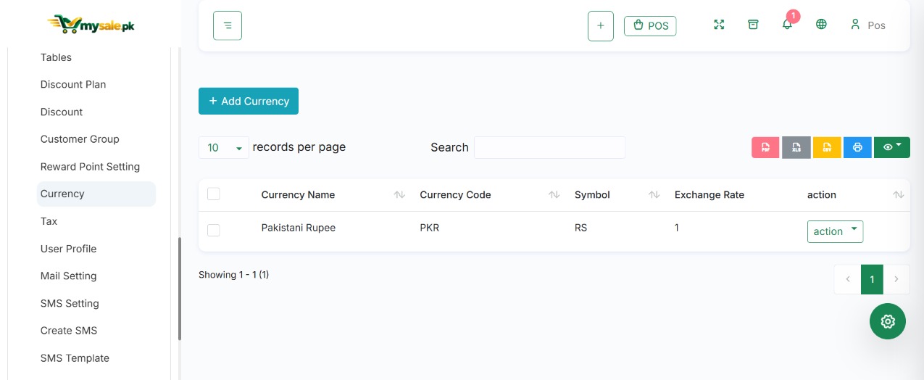Image resolution: width=924 pixels, height=380 pixels.
Task: Open Tables in sidebar
Action: point(56,57)
